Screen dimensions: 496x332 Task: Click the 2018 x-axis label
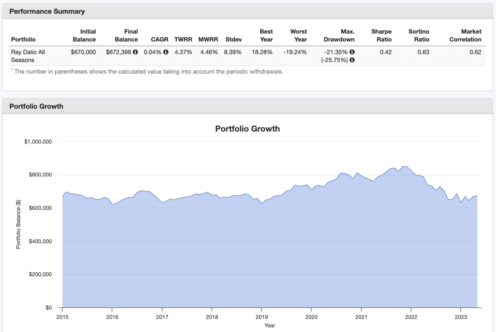click(x=212, y=317)
